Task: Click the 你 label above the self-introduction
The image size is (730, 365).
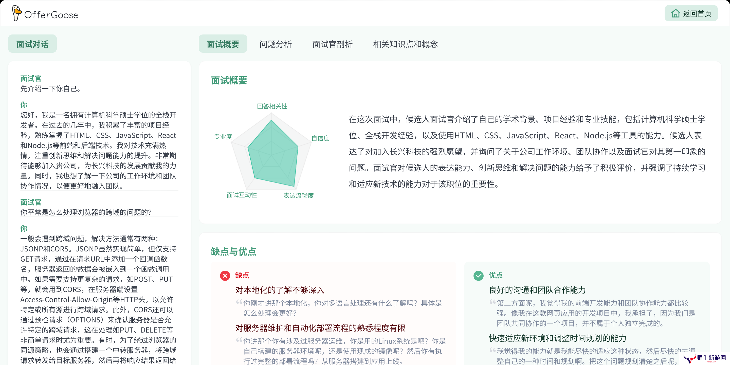Action: (24, 105)
